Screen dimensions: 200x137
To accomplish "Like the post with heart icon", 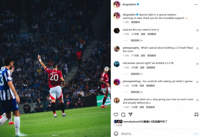I will (116, 115).
